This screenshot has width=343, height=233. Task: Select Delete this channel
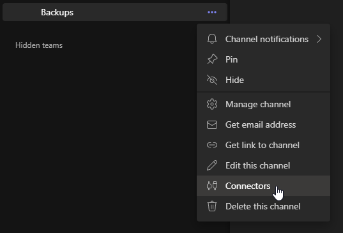pyautogui.click(x=263, y=206)
